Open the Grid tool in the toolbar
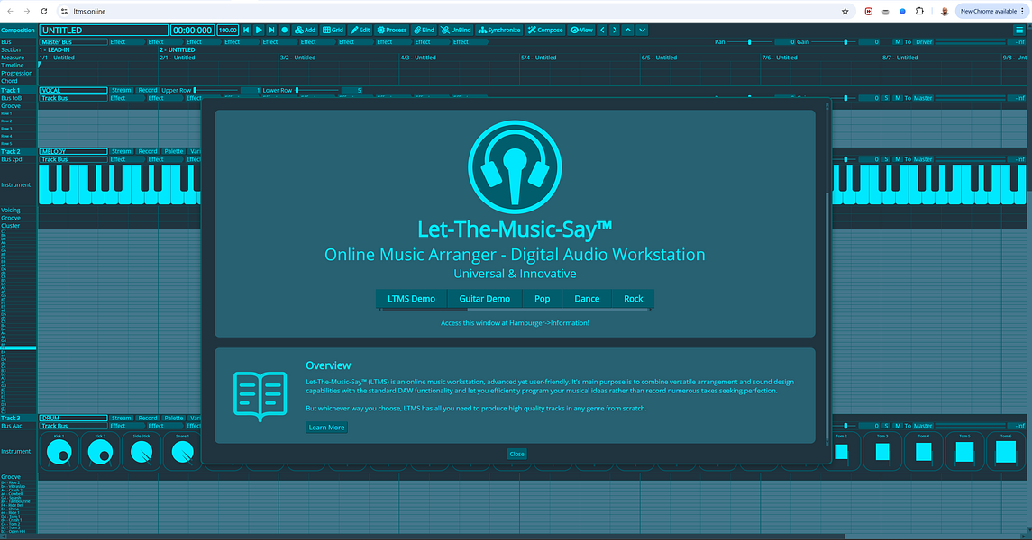The image size is (1032, 540). 333,31
